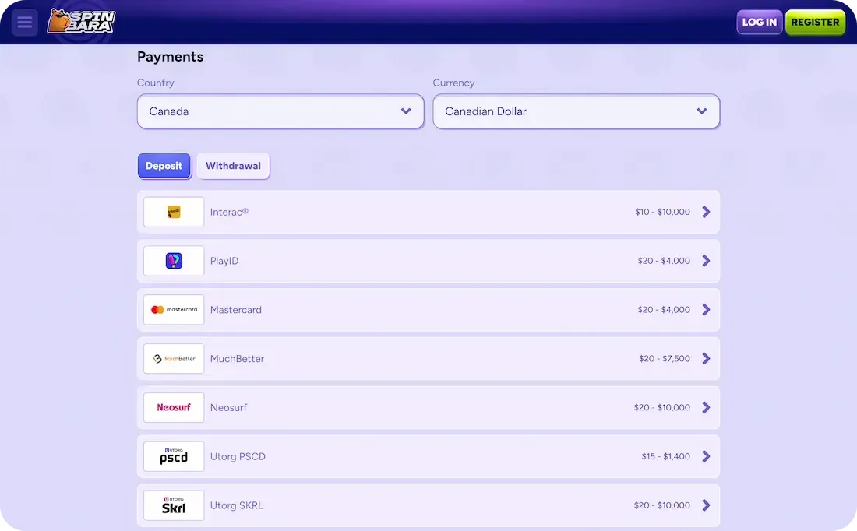Click the Neosurf logo thumbnail
Screen dimensions: 857x531
point(174,407)
